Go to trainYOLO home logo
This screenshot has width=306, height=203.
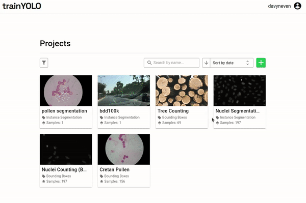click(21, 6)
